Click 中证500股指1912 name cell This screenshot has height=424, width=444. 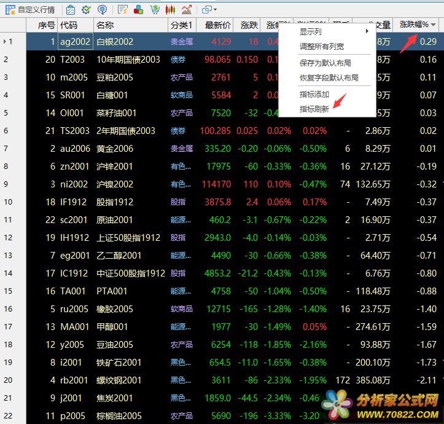(131, 273)
